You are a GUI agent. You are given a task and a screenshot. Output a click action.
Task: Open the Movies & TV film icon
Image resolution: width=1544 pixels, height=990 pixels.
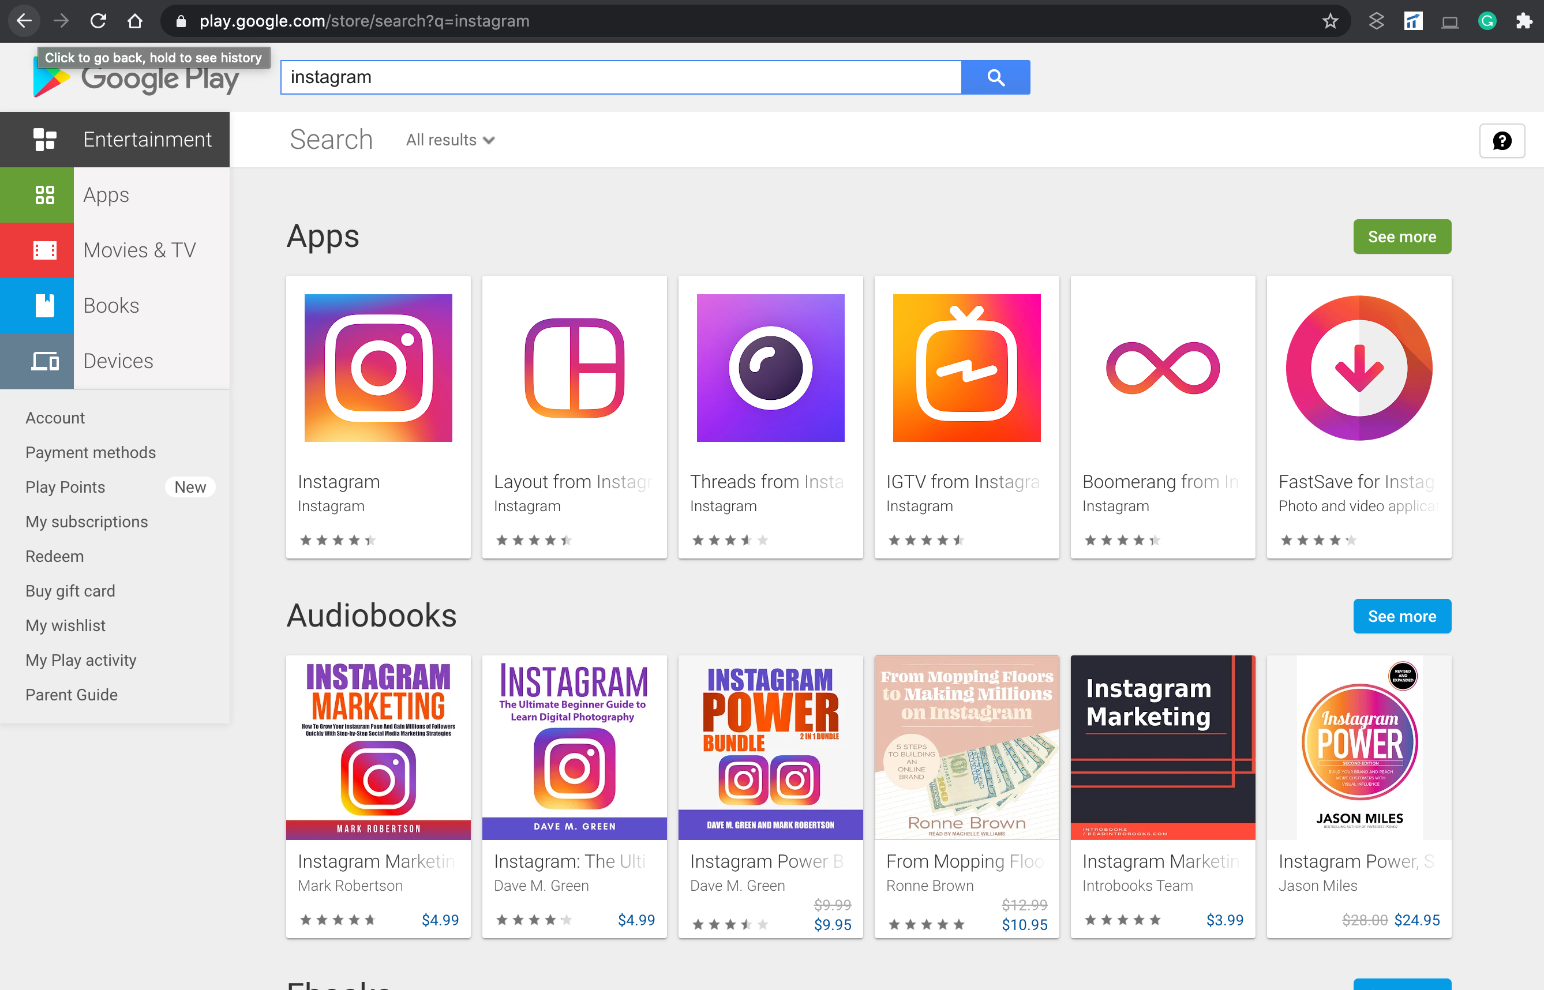(45, 250)
